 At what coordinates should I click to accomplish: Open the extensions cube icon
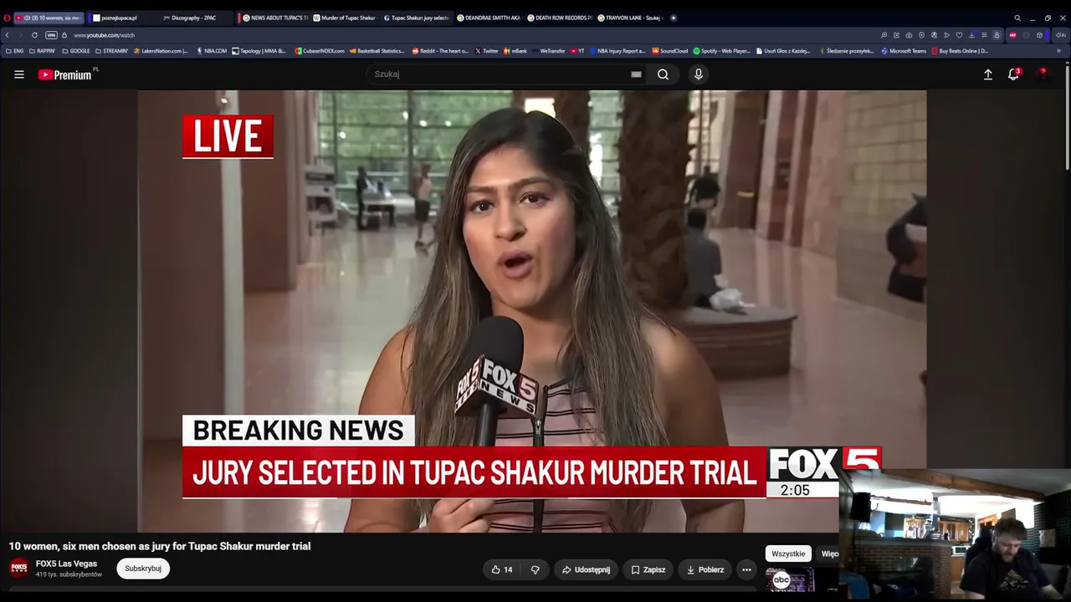coord(1039,35)
